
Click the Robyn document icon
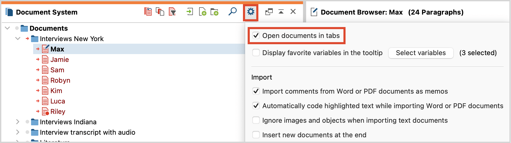coord(45,80)
